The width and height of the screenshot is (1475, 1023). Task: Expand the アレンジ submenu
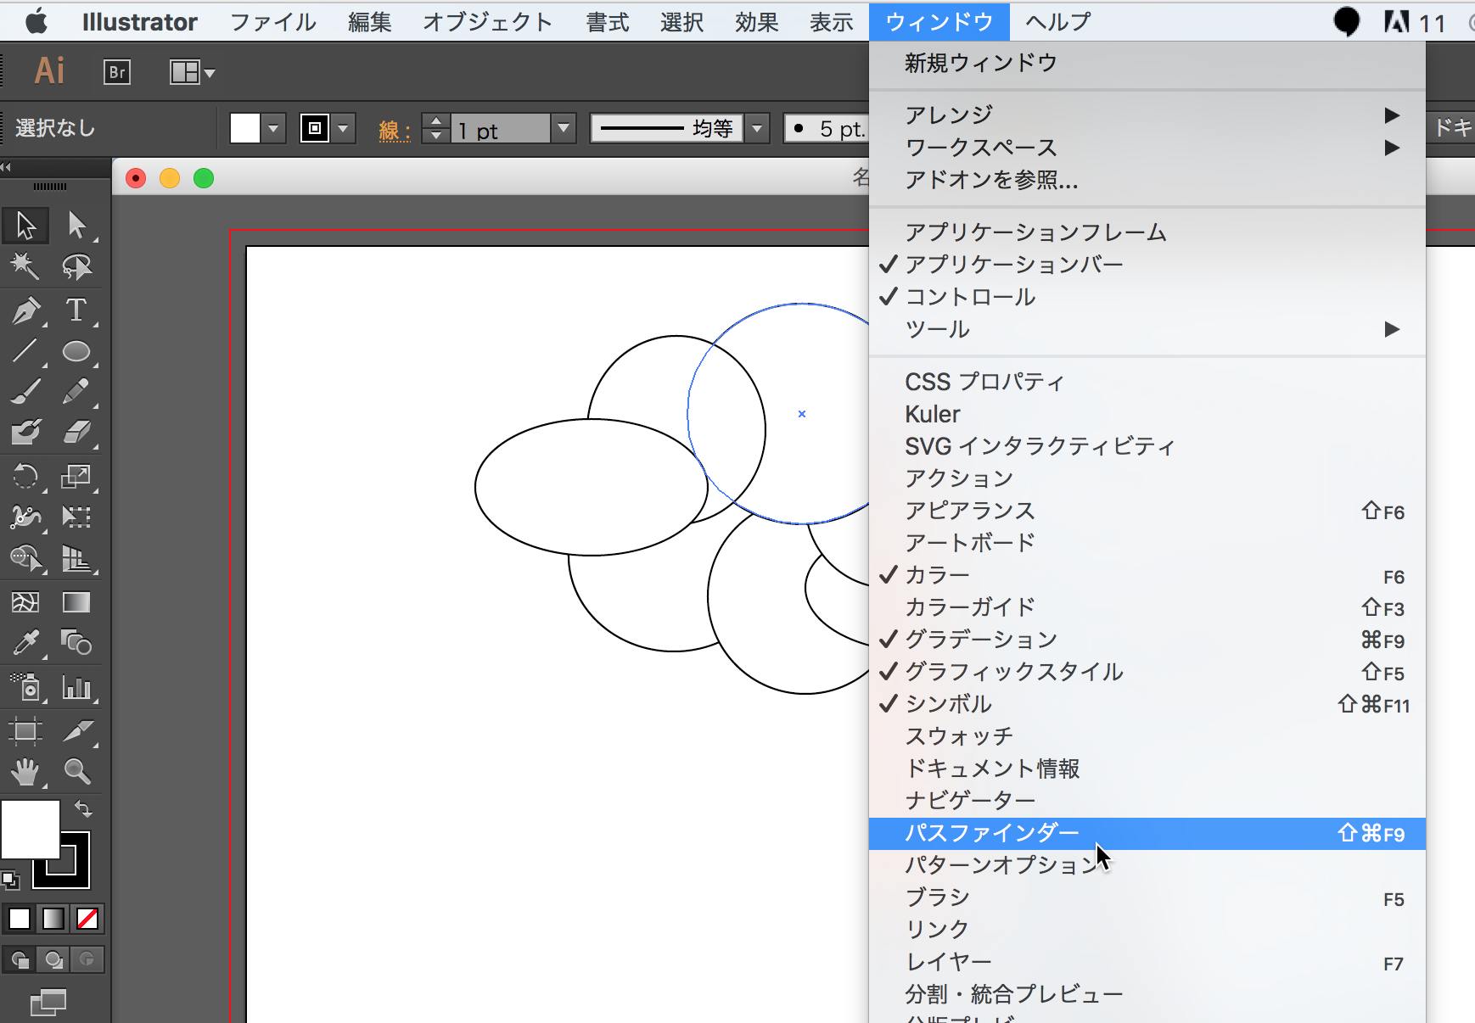pyautogui.click(x=1147, y=115)
